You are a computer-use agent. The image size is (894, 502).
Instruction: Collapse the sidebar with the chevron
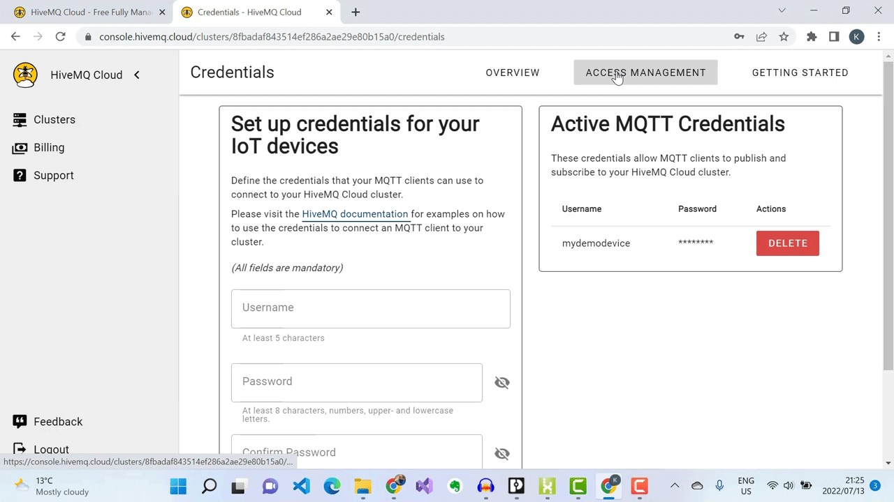point(137,75)
